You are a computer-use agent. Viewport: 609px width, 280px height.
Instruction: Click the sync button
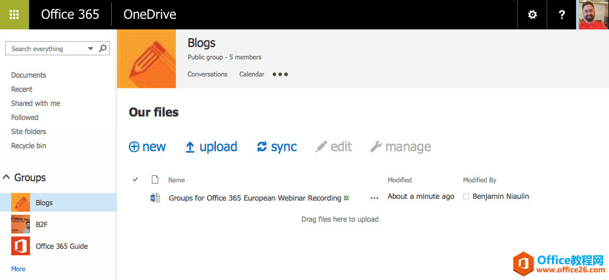click(x=277, y=146)
